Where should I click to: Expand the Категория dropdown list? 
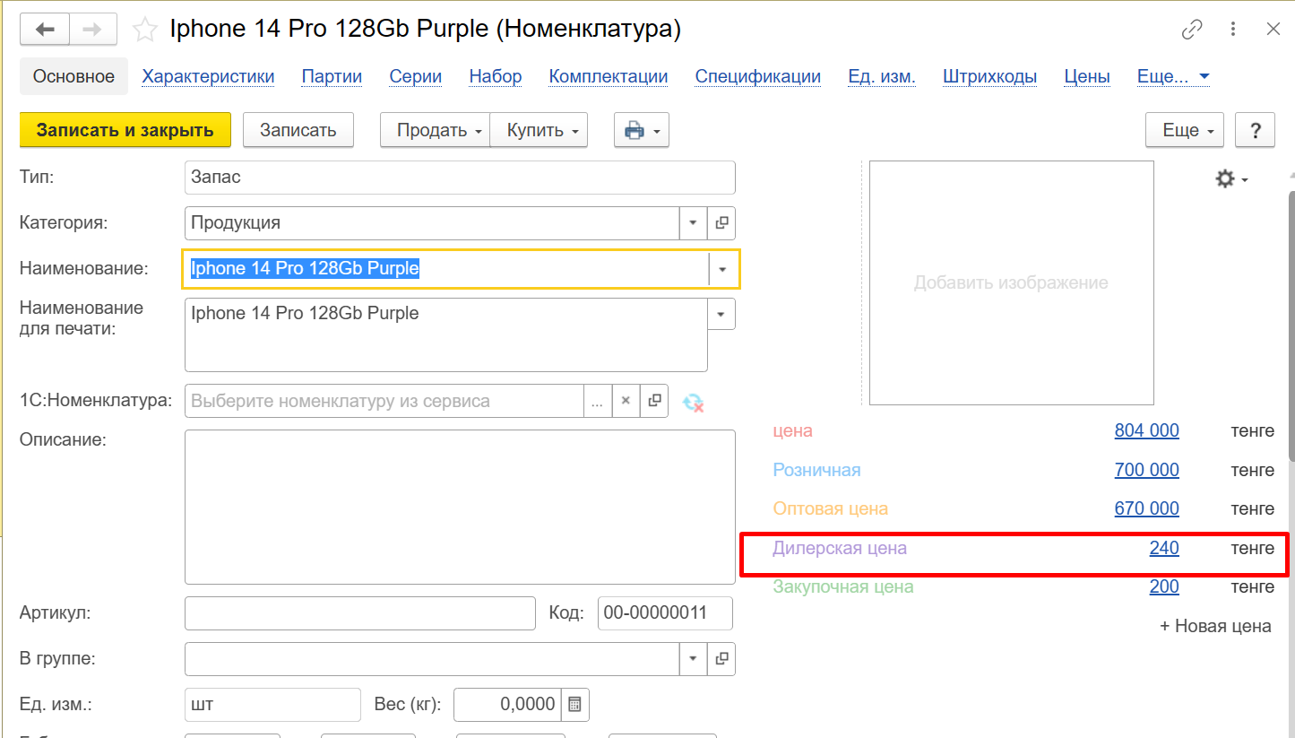pyautogui.click(x=693, y=223)
